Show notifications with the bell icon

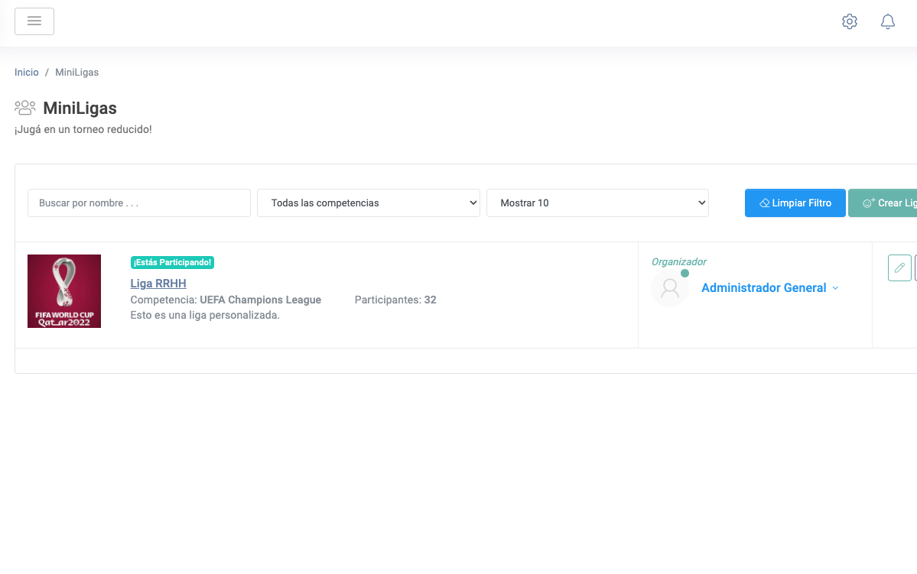click(x=887, y=21)
